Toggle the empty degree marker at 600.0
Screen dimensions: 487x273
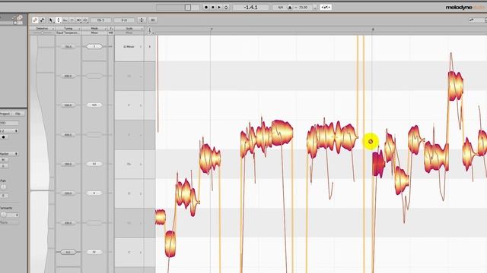(x=94, y=76)
